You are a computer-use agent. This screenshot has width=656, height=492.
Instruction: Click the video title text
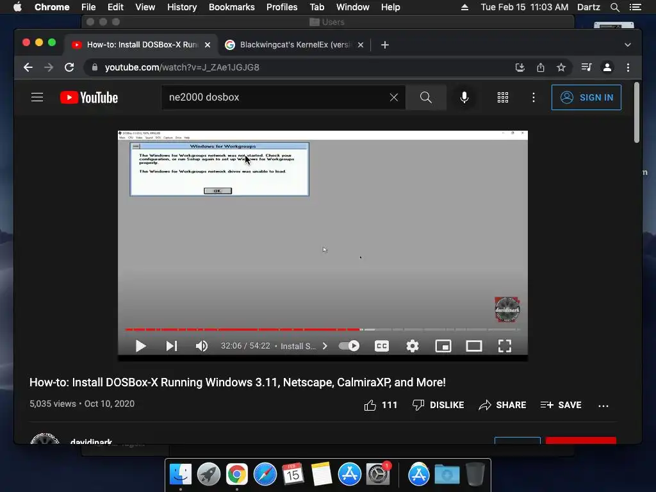(x=238, y=382)
